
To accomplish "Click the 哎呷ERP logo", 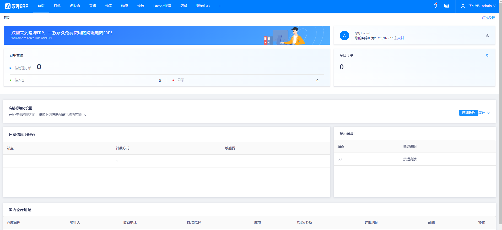I will [17, 6].
